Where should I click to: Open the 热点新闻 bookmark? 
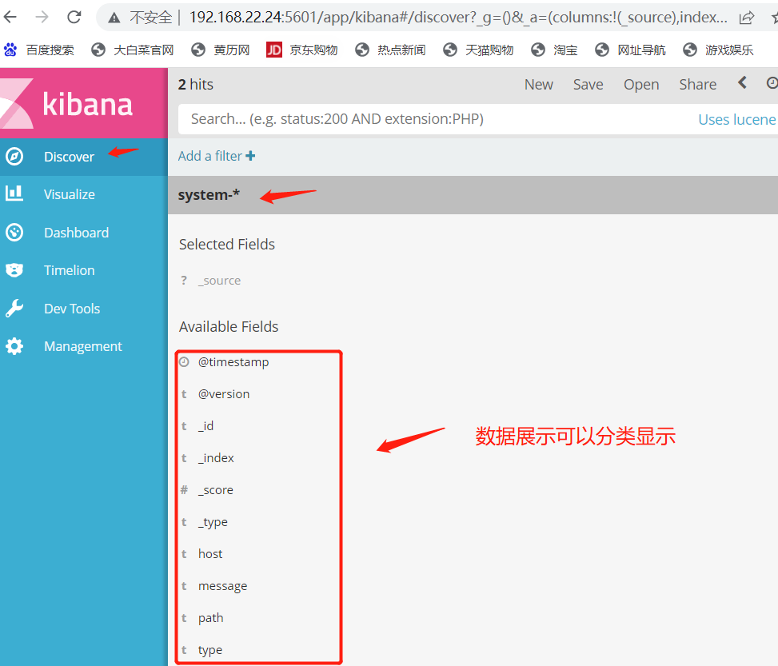[x=390, y=50]
